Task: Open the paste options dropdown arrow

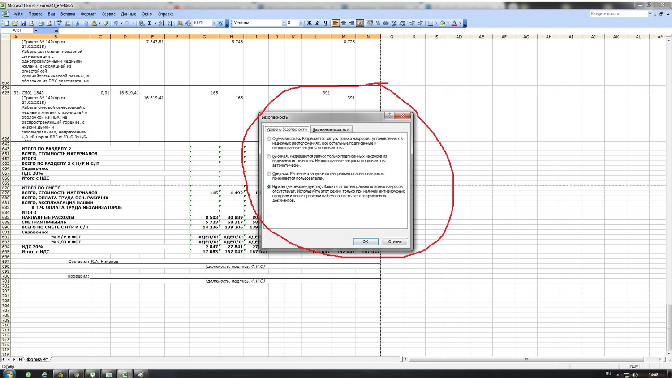Action: coord(99,23)
